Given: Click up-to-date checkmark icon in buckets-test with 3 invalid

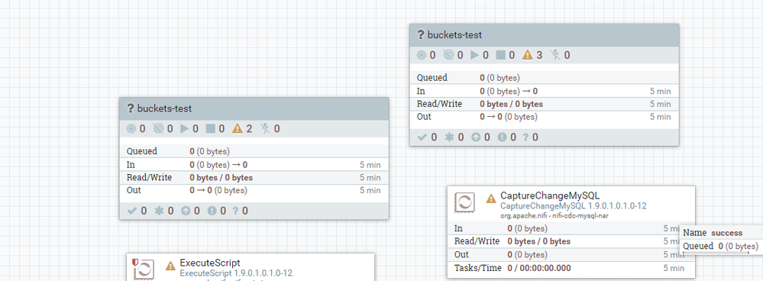Looking at the screenshot, I should [422, 137].
